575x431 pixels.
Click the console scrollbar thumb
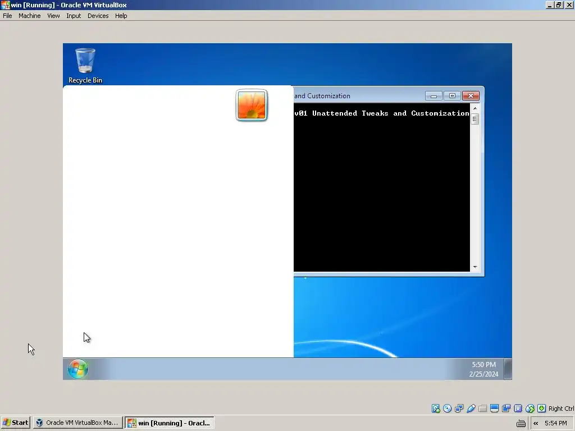coord(475,119)
